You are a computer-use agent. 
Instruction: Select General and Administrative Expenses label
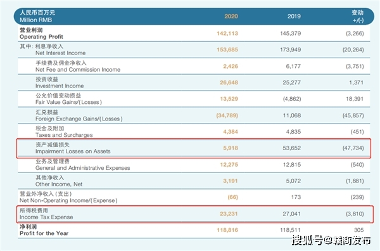coord(82,168)
